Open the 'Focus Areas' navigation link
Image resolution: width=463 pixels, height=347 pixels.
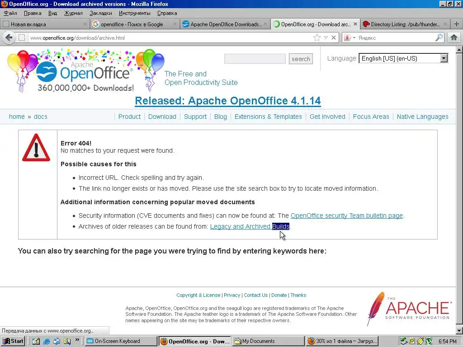tap(371, 117)
